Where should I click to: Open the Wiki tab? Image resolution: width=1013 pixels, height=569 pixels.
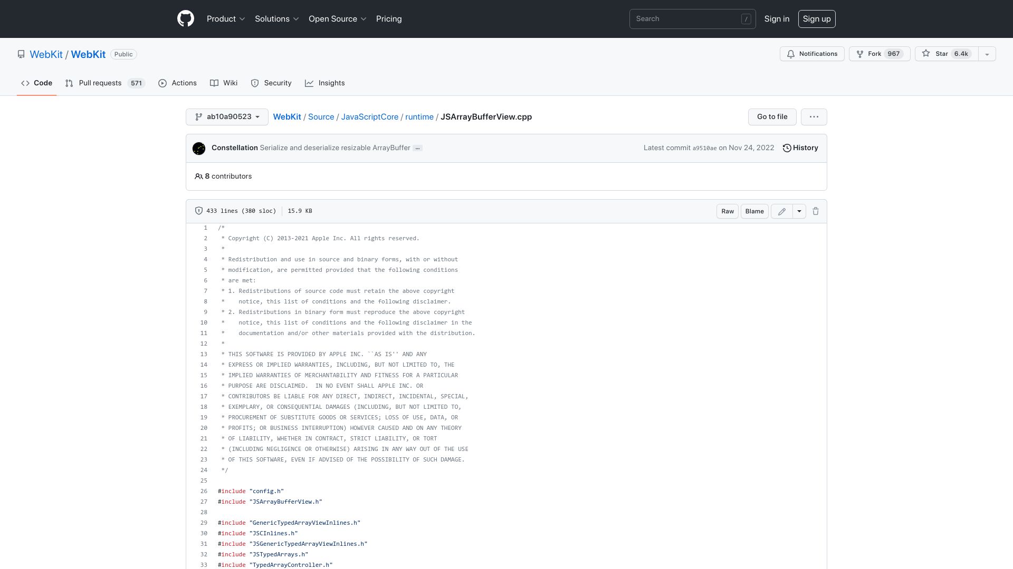coord(224,83)
